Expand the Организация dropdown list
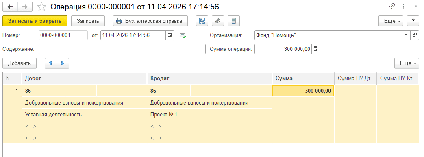Screen dimensions: 424x157 coord(406,35)
